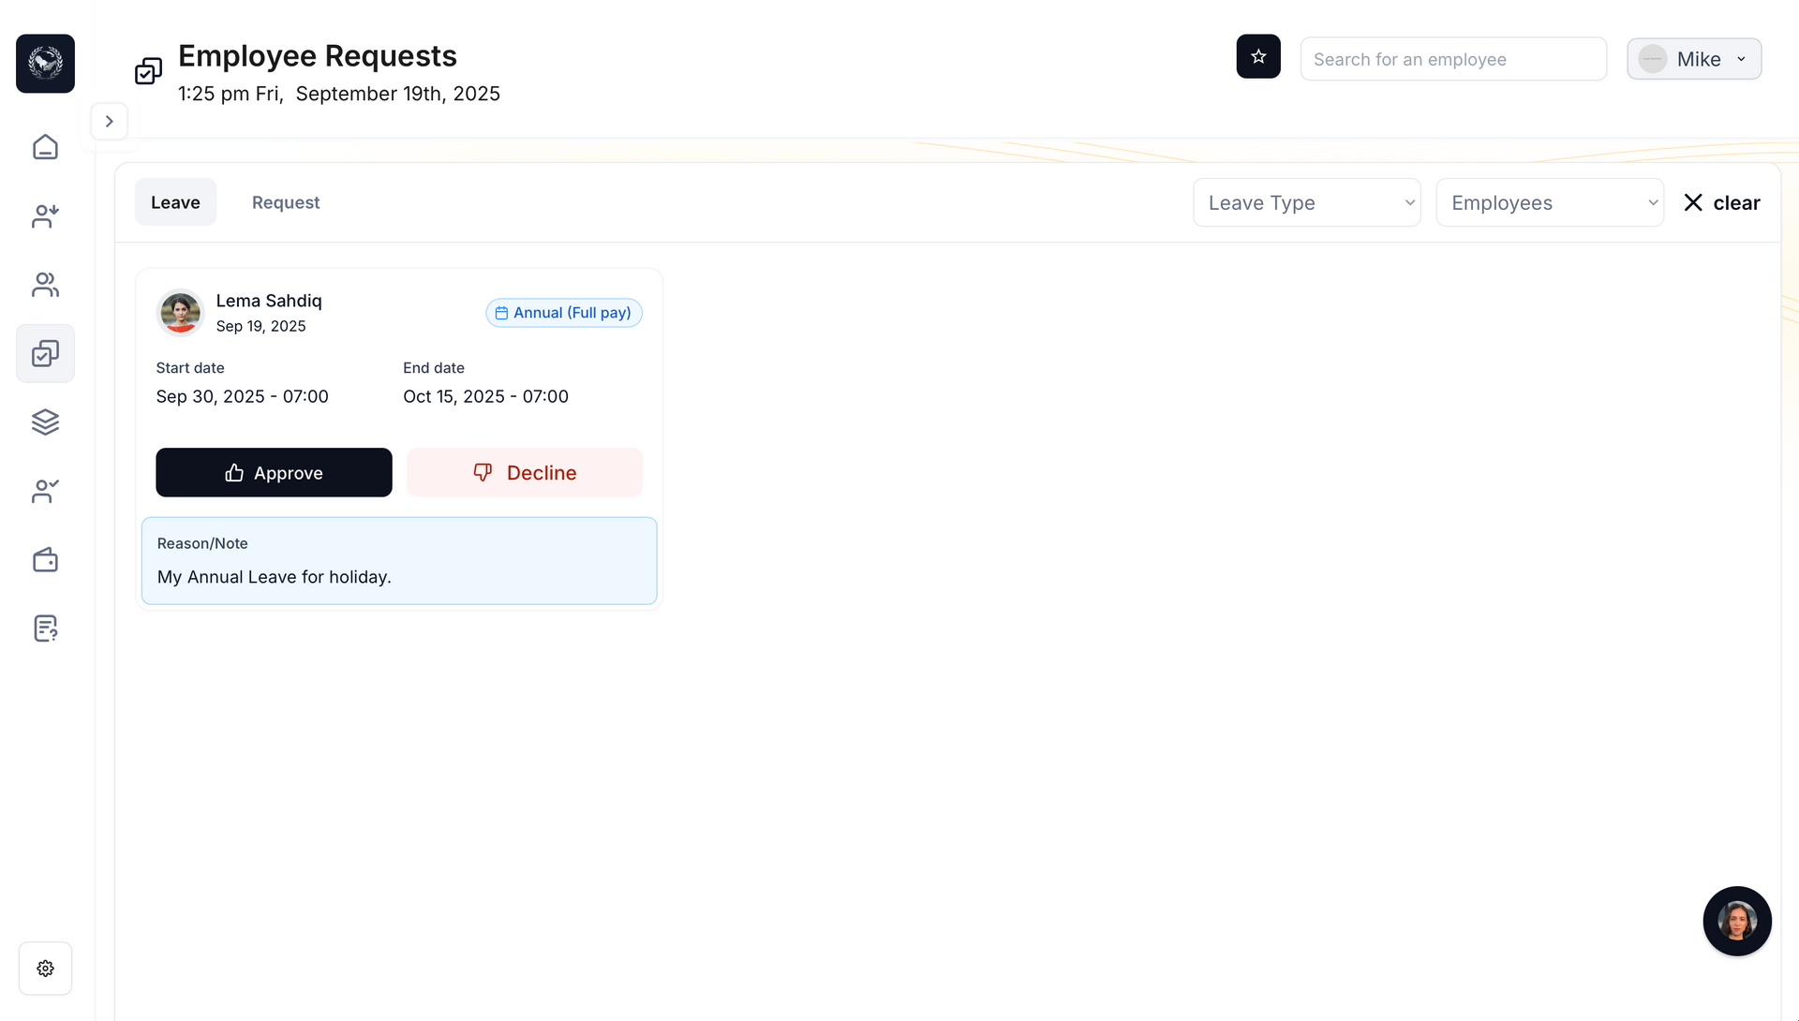Open the layers sidebar icon
The image size is (1799, 1021).
45,422
